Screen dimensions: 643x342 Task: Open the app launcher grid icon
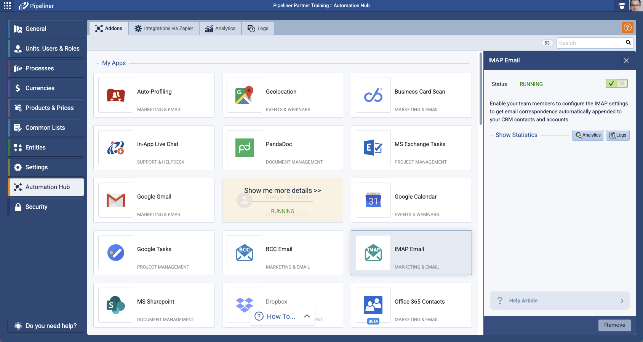point(7,6)
